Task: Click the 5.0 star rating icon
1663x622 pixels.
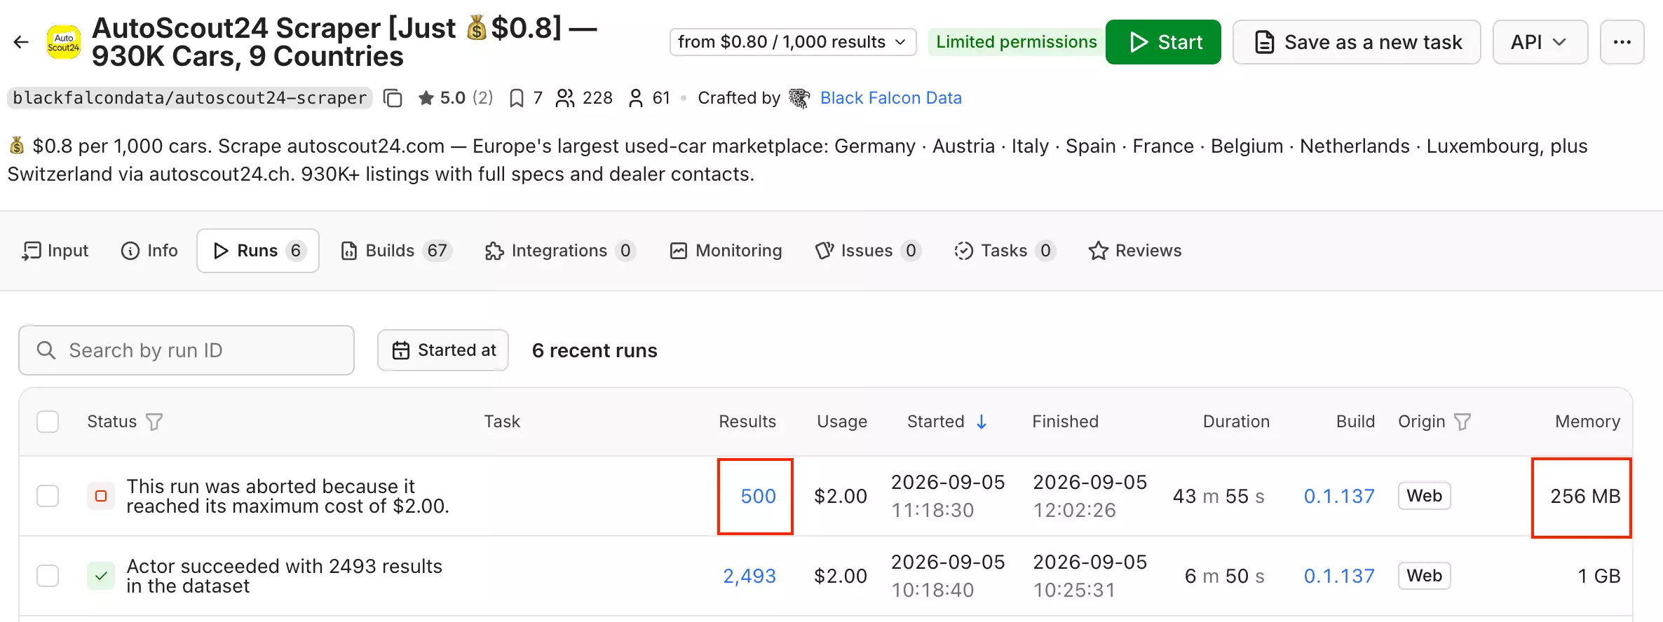Action: pyautogui.click(x=426, y=98)
